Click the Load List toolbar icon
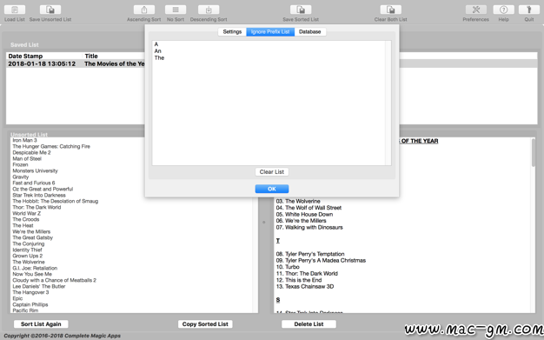Image resolution: width=544 pixels, height=340 pixels. [15, 10]
